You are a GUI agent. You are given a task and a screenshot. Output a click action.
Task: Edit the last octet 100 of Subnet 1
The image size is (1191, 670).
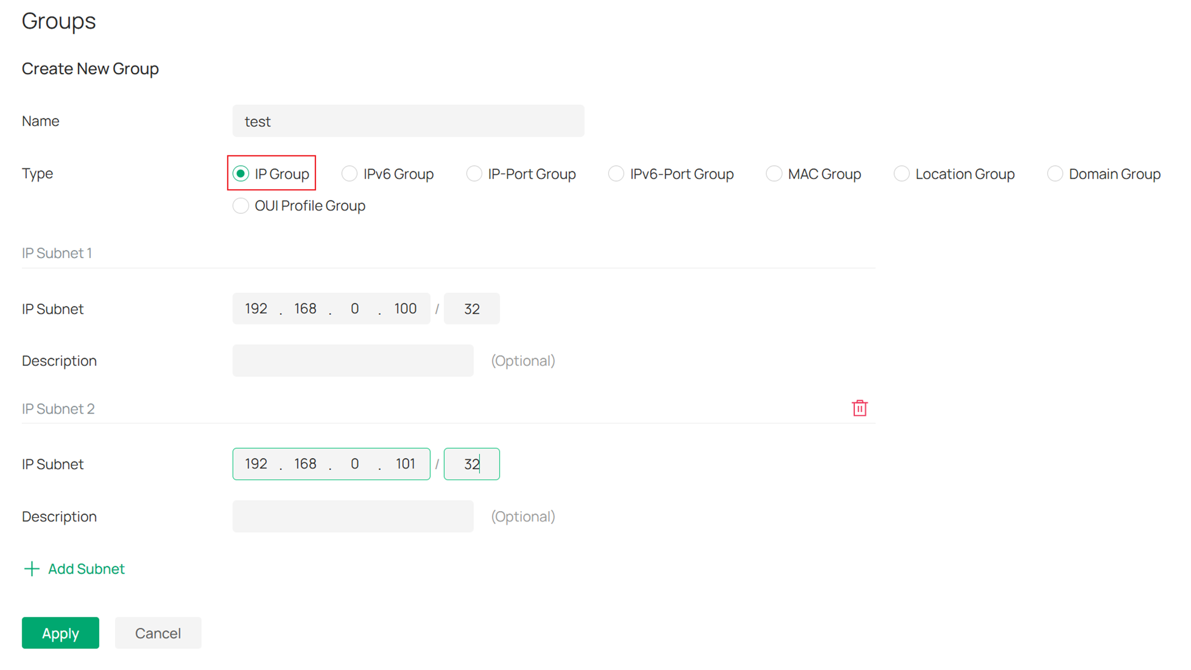point(405,308)
